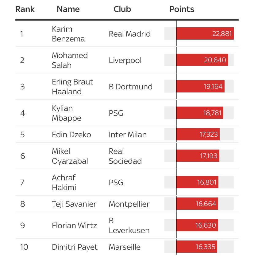The image size is (254, 258).
Task: Select the Liverpool club cell
Action: pos(125,60)
